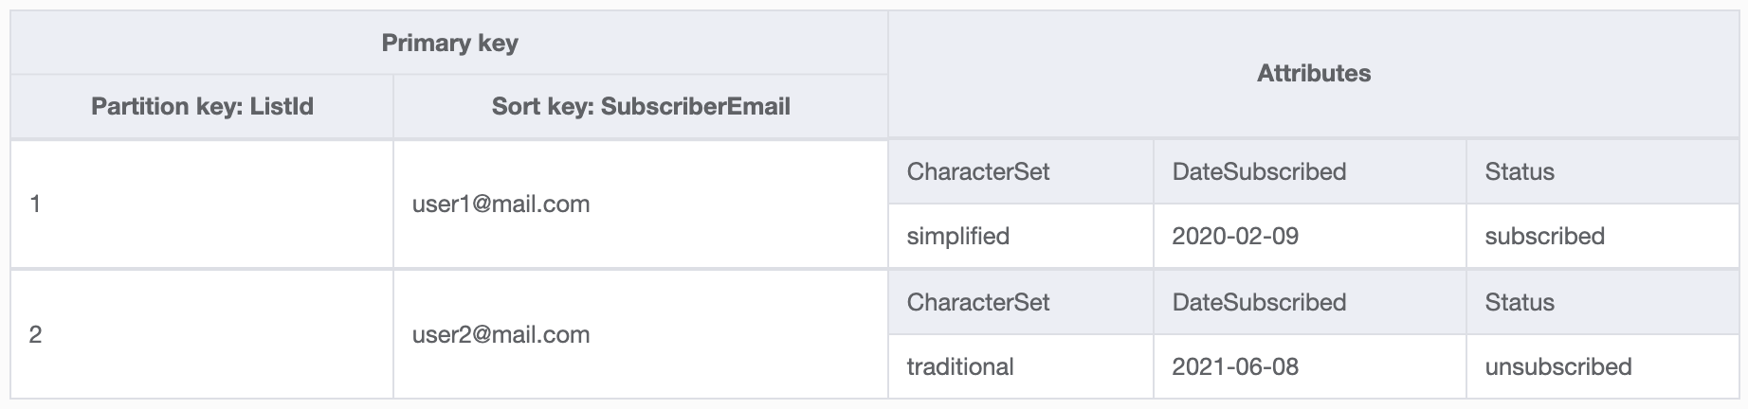Click the subscribed status value
Viewport: 1748px width, 409px height.
[1544, 237]
